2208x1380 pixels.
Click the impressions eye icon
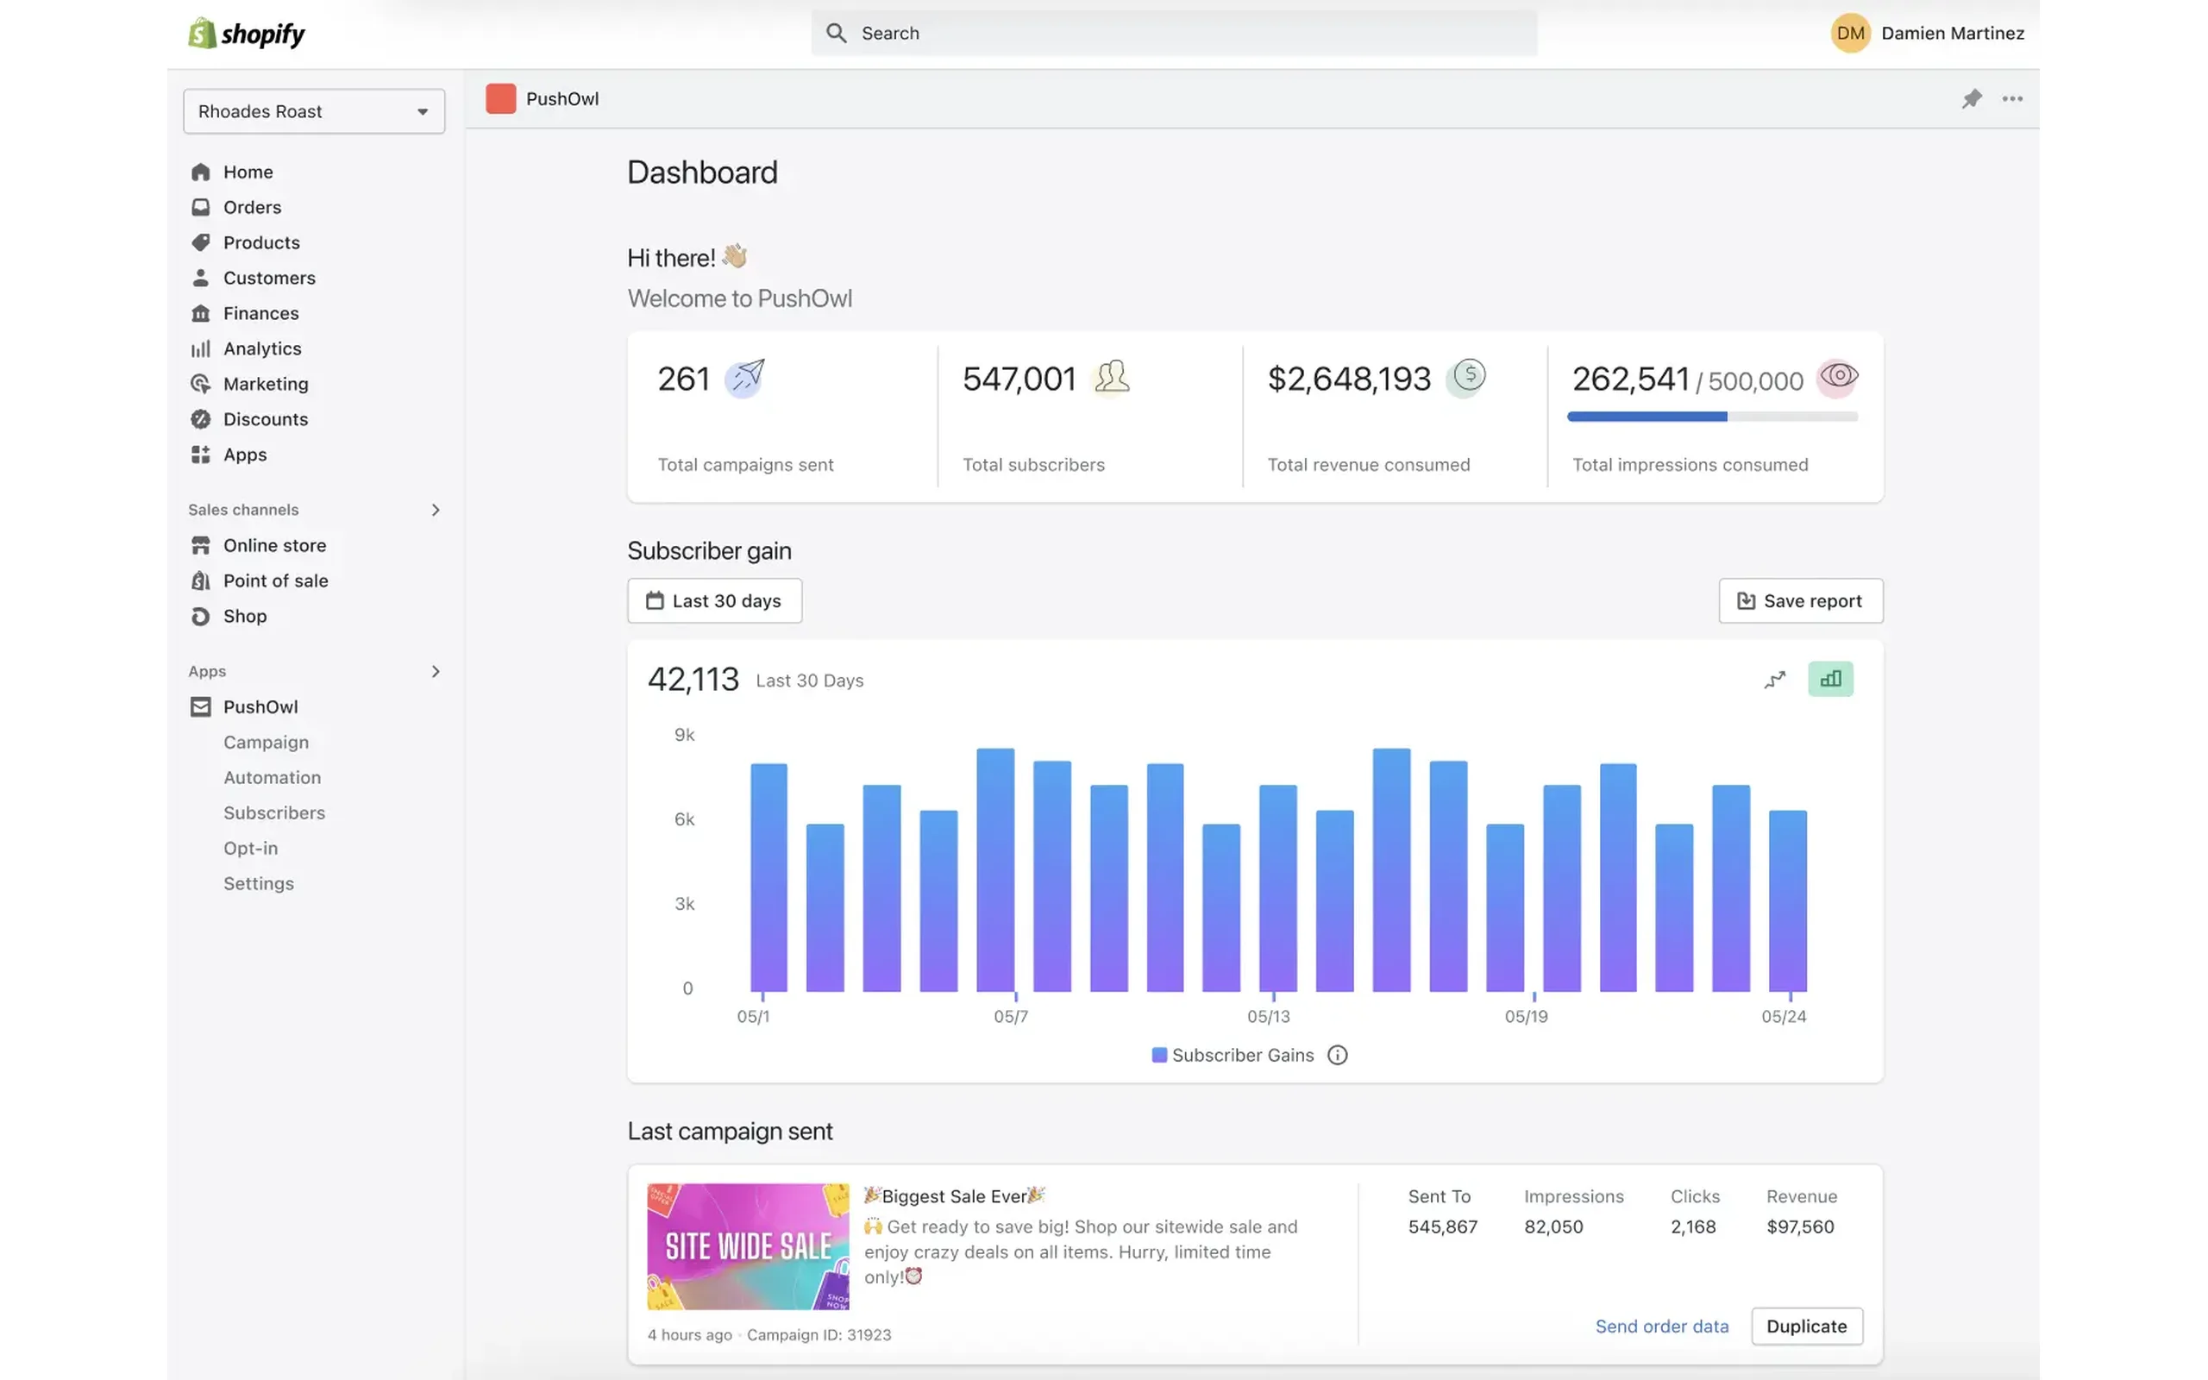[x=1838, y=376]
